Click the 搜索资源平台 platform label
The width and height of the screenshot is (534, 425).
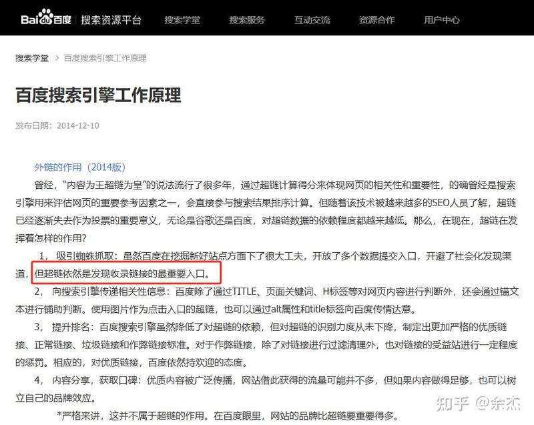coord(109,19)
